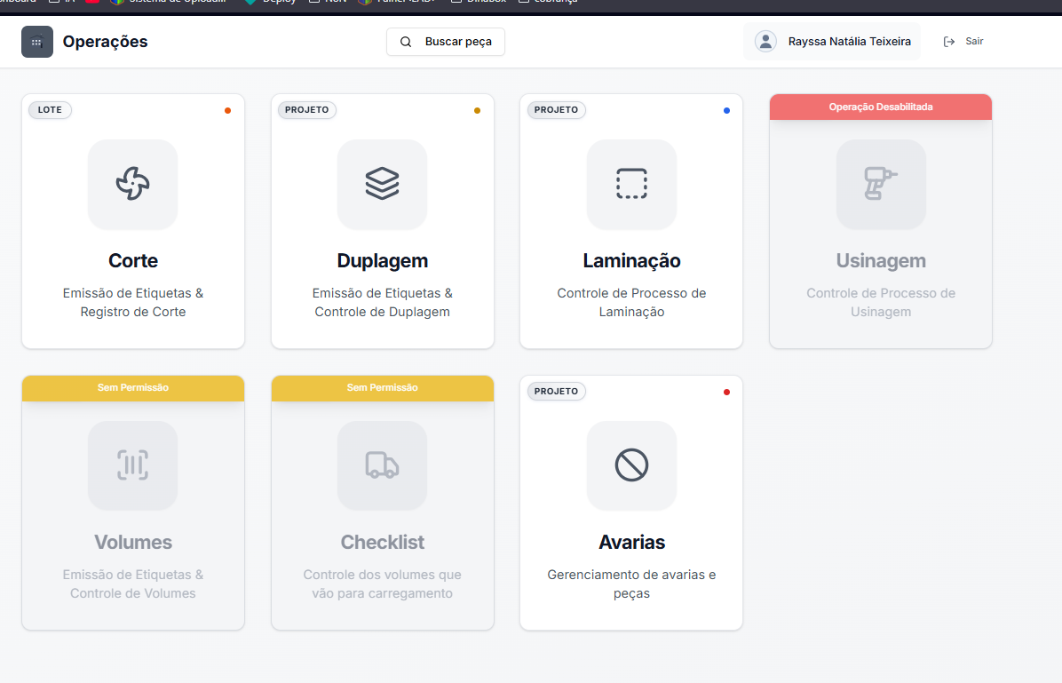Open the Avarias card title

(631, 542)
